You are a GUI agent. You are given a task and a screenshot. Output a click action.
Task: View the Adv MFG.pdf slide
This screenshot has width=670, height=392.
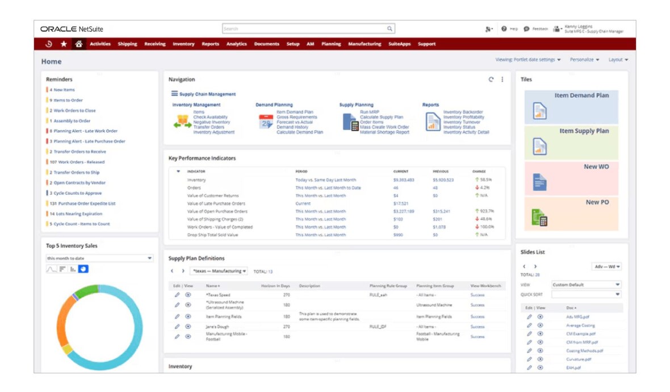[x=540, y=317]
